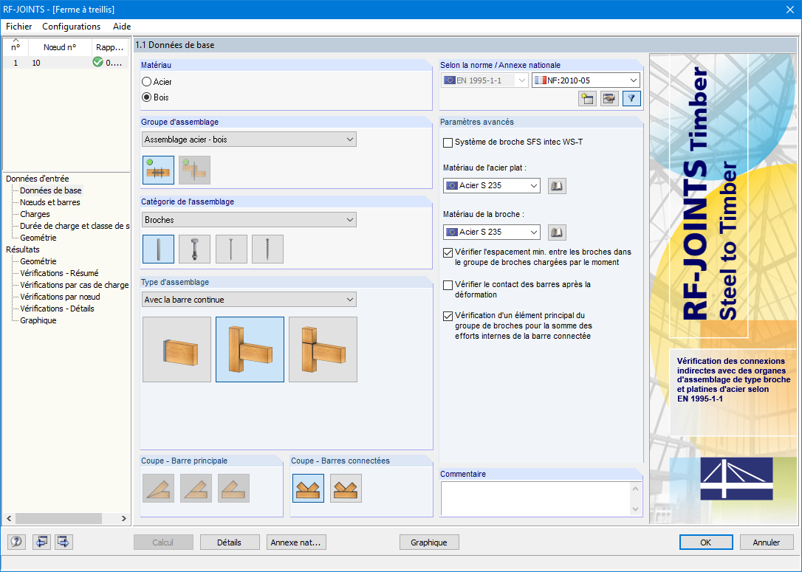Open the Catégorie de l'assemblage dropdown
802x572 pixels.
[249, 220]
